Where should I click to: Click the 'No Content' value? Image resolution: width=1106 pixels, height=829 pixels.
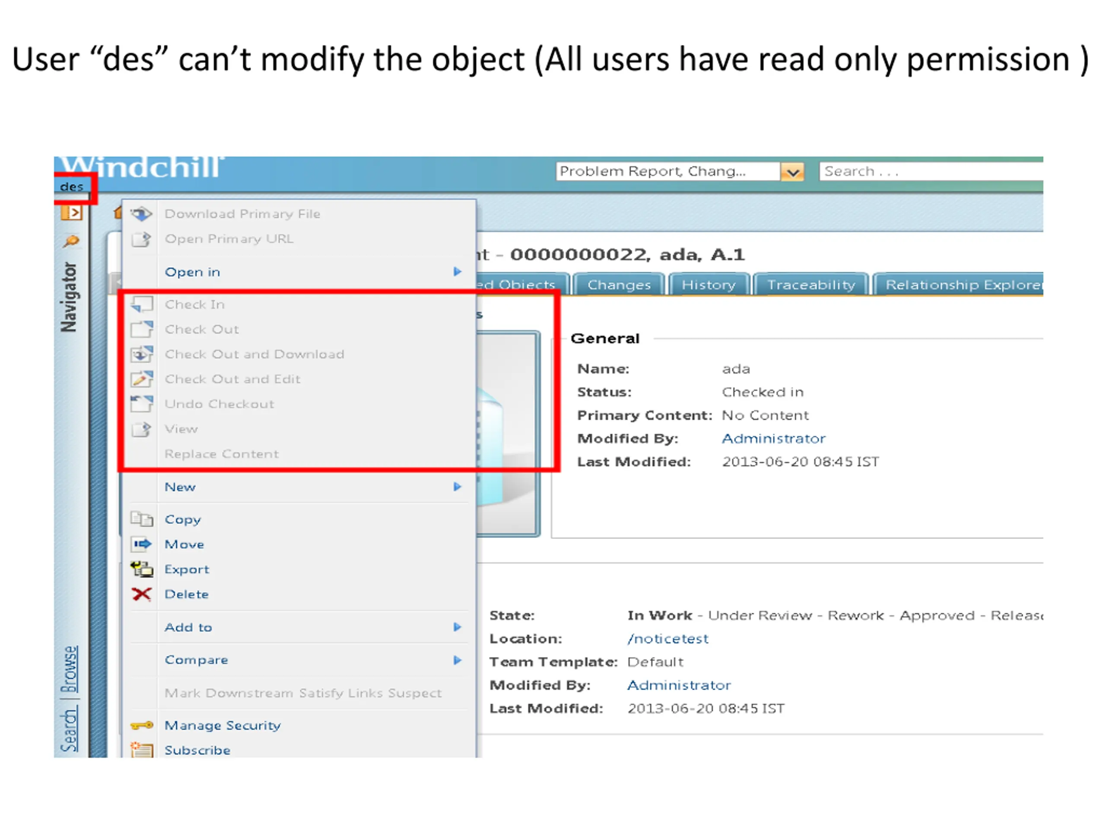pos(765,415)
